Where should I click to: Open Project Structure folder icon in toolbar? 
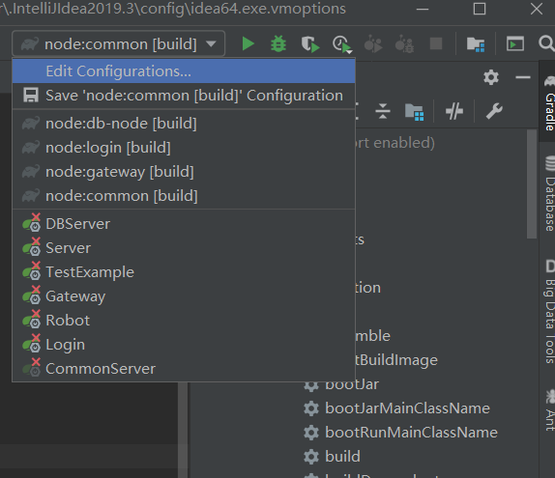point(476,44)
